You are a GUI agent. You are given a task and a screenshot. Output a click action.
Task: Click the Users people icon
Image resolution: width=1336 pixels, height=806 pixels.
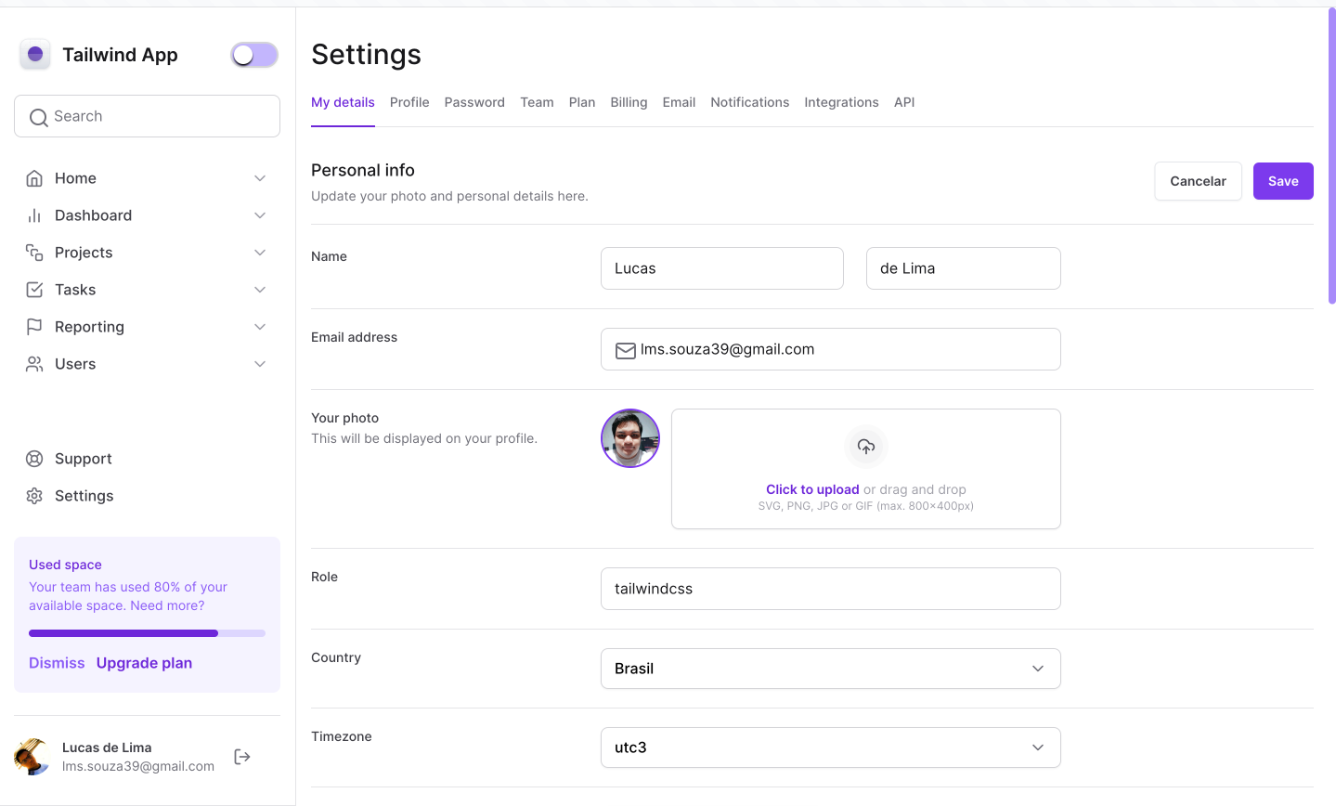[34, 364]
